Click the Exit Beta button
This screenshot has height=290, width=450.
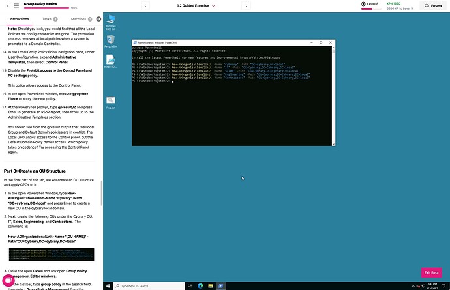tap(432, 272)
